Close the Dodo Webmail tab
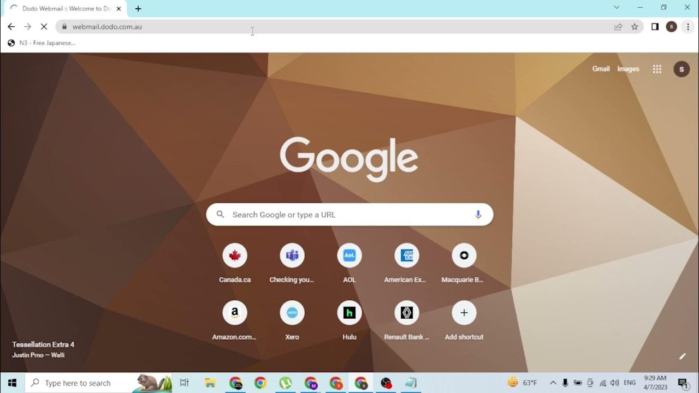The width and height of the screenshot is (699, 393). click(119, 9)
